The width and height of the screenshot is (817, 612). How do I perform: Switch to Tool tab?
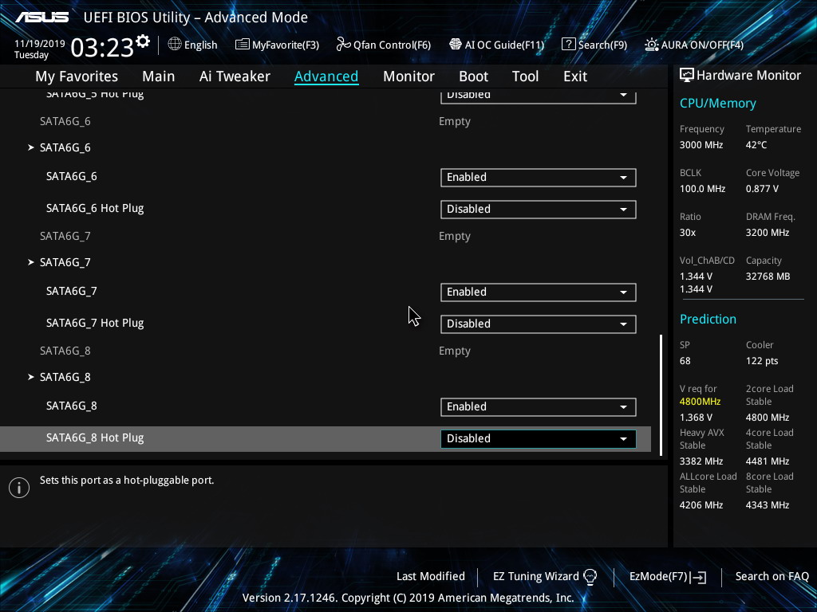[525, 76]
